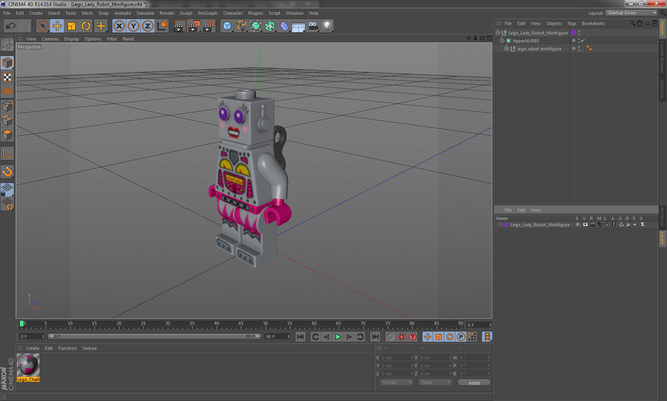Go to end of animation
Image resolution: width=667 pixels, height=401 pixels.
click(x=375, y=337)
